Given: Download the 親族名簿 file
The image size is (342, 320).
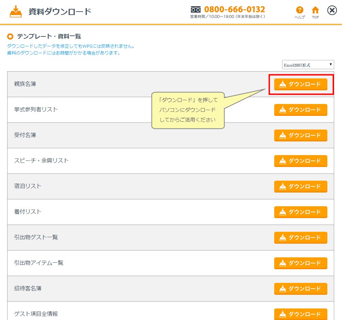Looking at the screenshot, I should coord(300,84).
